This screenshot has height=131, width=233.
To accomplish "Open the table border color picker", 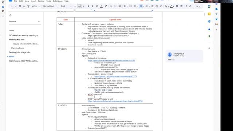I will [x=172, y=6].
